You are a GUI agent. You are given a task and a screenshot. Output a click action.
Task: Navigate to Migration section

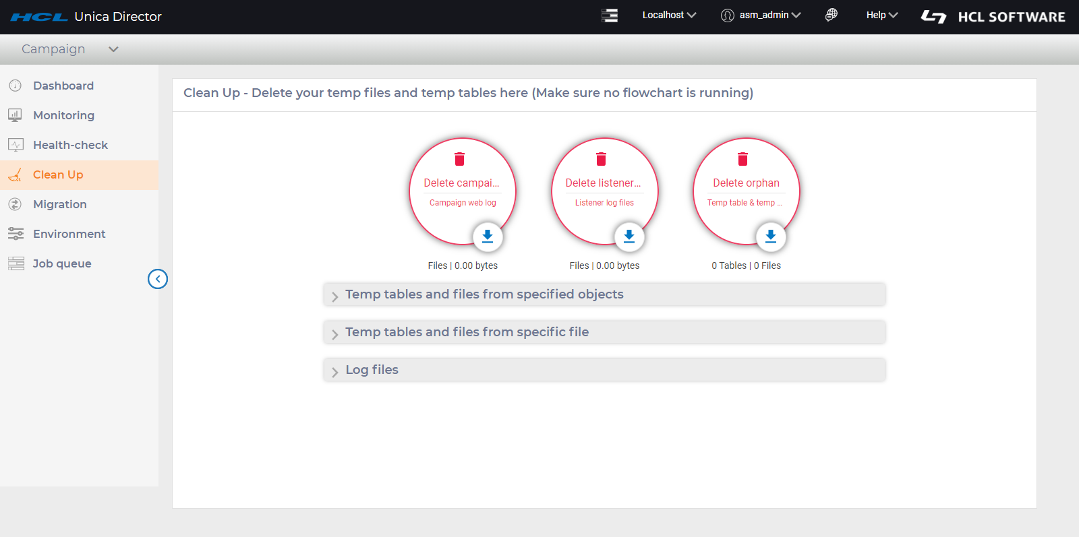(59, 204)
